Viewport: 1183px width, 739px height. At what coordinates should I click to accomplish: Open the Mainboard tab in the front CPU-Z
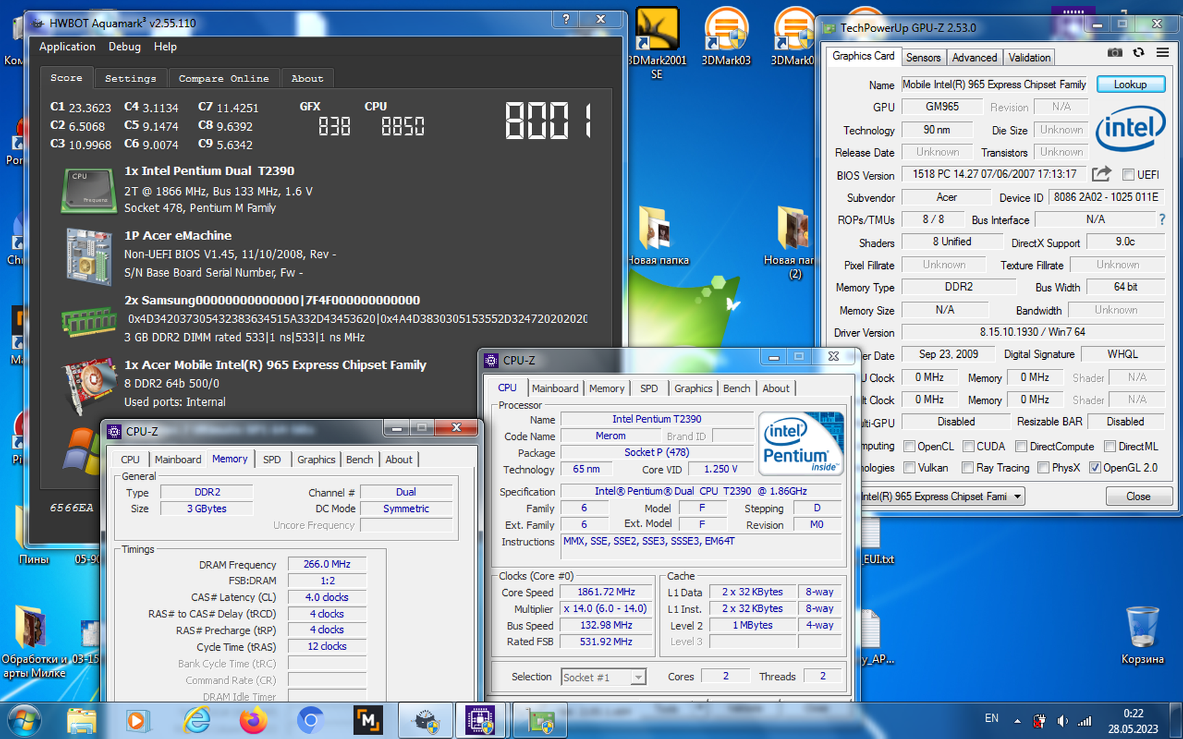pos(555,389)
